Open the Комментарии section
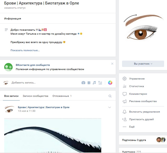Viewport: 167px width, 153px height. 138,94
